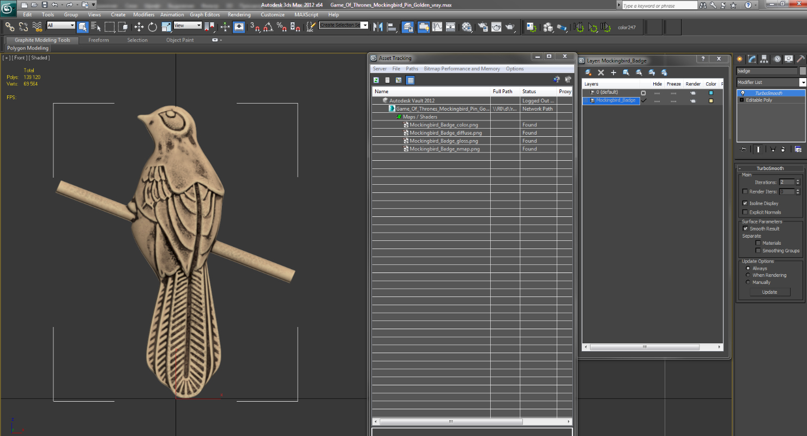Screen dimensions: 807x436
Task: Check the Smoothing Groups box
Action: (758, 251)
